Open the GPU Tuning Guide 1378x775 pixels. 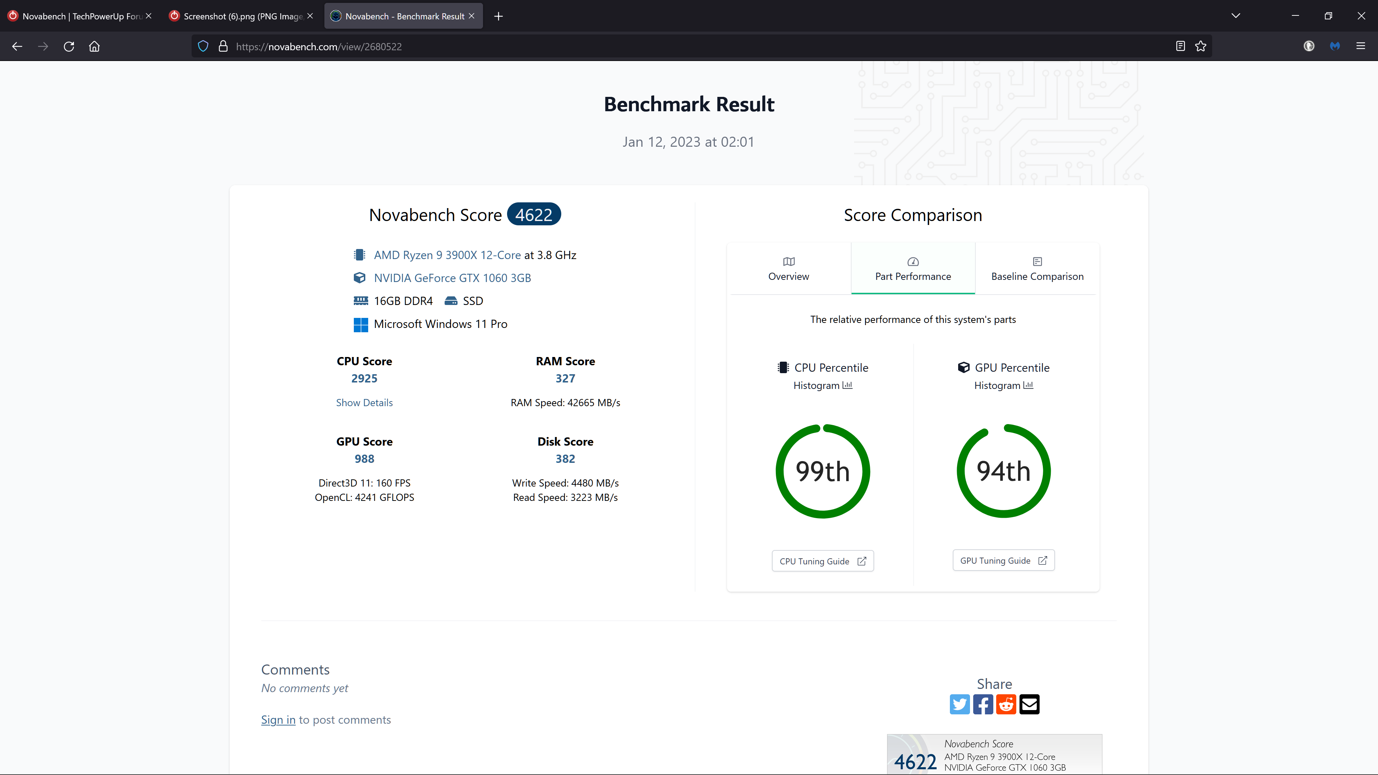click(1004, 560)
